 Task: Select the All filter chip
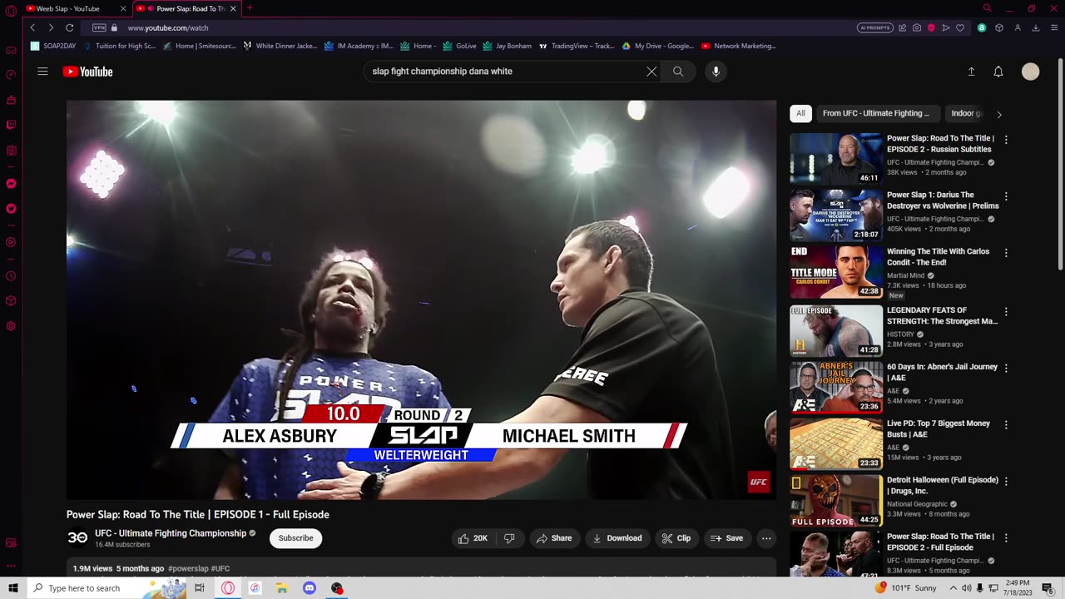point(800,113)
